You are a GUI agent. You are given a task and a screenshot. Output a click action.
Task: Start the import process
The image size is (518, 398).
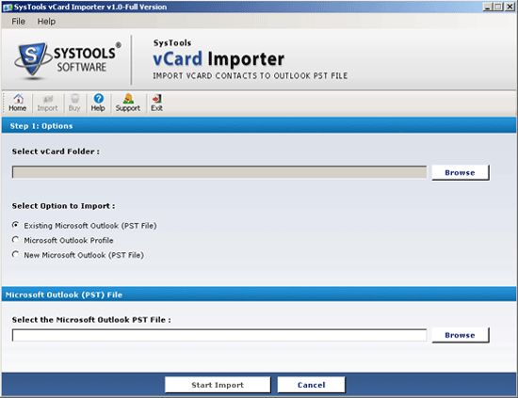tap(218, 385)
